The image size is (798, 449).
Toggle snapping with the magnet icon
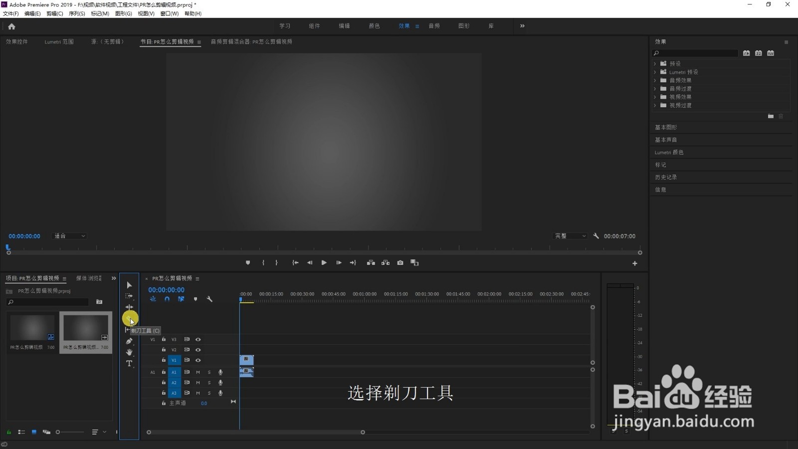pos(167,299)
